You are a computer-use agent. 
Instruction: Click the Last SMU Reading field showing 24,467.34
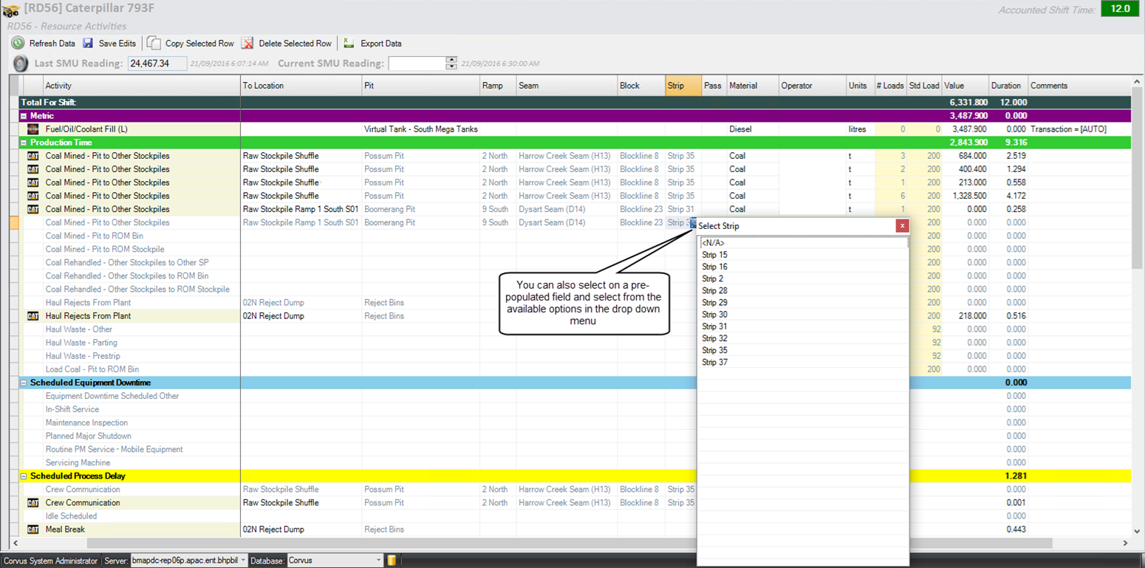click(x=157, y=64)
